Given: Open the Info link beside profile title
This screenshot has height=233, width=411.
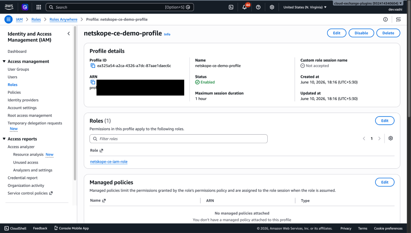Looking at the screenshot, I should [167, 34].
